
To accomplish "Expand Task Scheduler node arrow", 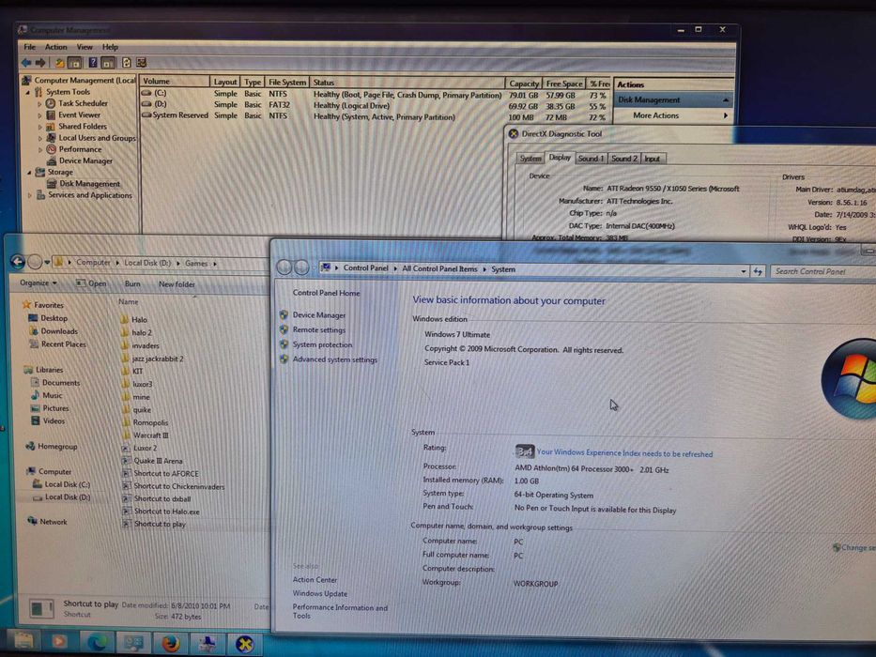I will click(x=39, y=104).
